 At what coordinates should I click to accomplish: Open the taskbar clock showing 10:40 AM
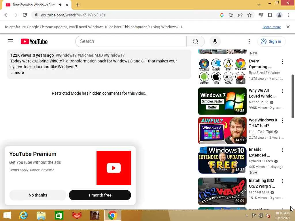click(282, 216)
